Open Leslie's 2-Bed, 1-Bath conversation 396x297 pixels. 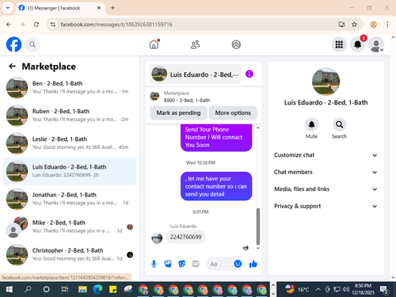[x=70, y=143]
